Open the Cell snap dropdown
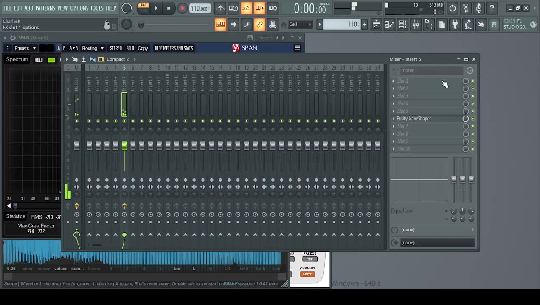The image size is (540, 305). pyautogui.click(x=300, y=25)
